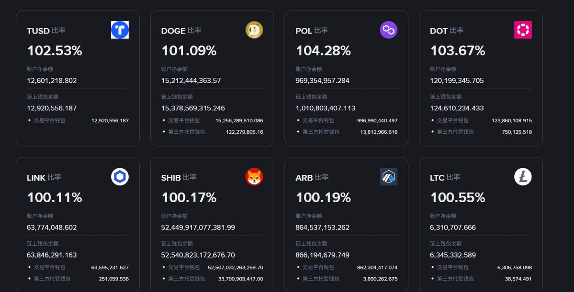Click POL on-chain wallet balance 1,010,803,407.113
The image size is (574, 292).
click(x=326, y=108)
